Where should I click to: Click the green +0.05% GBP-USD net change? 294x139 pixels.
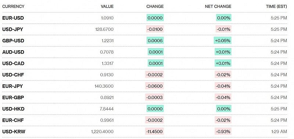pos(223,40)
